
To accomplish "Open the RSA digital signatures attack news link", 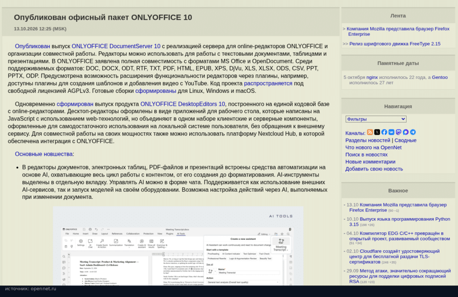I will click(400, 276).
